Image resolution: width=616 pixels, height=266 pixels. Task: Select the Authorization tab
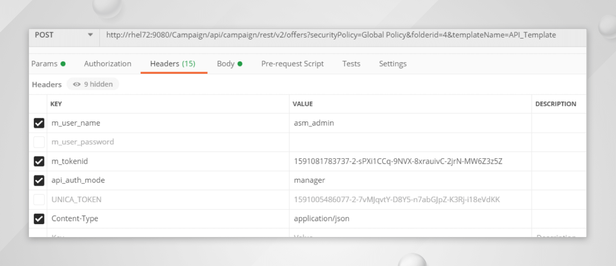point(108,63)
